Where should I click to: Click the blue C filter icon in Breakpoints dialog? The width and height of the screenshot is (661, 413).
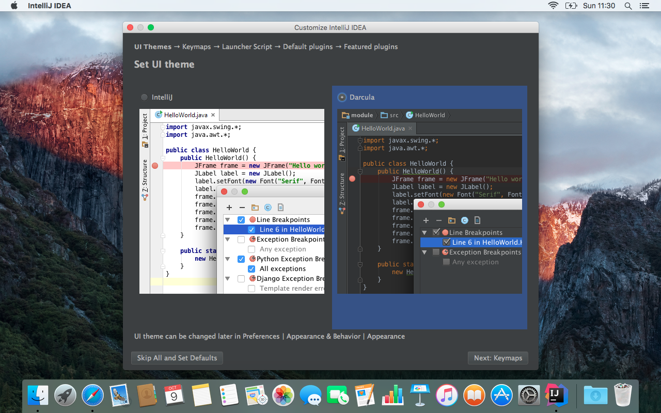click(x=267, y=207)
